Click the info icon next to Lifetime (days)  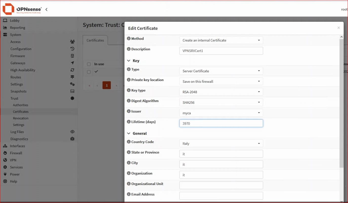(x=129, y=122)
